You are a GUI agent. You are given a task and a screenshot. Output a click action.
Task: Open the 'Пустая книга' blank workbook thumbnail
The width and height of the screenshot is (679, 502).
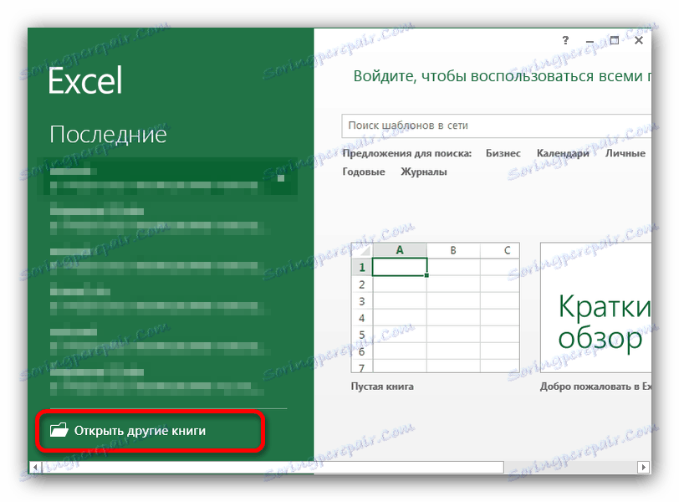[x=435, y=308]
